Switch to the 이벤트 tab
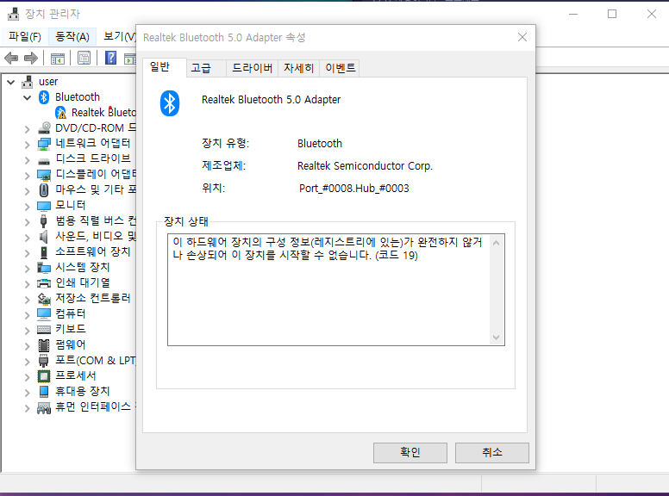This screenshot has width=669, height=496. tap(340, 68)
